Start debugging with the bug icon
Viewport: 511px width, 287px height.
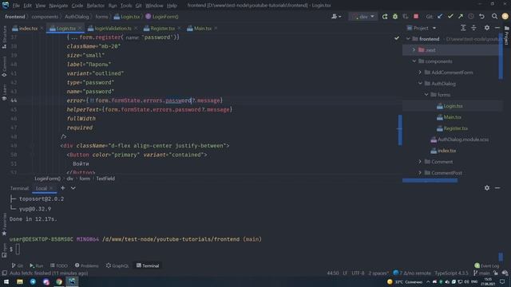(x=395, y=17)
